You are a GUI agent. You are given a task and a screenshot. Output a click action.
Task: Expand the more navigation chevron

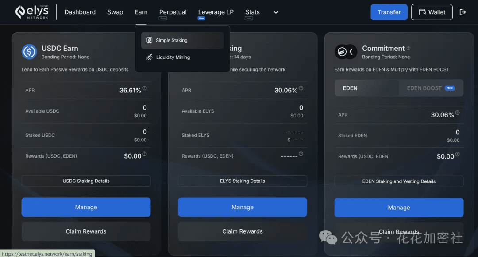click(x=276, y=12)
